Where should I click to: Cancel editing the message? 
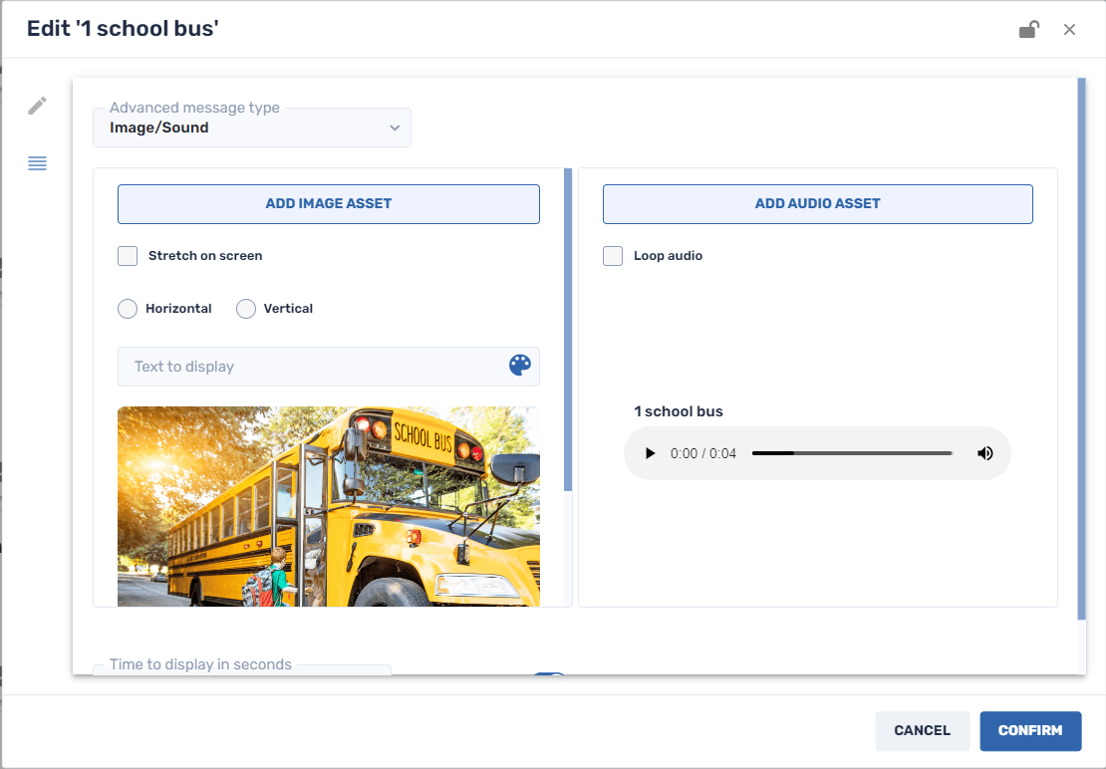[x=922, y=731]
